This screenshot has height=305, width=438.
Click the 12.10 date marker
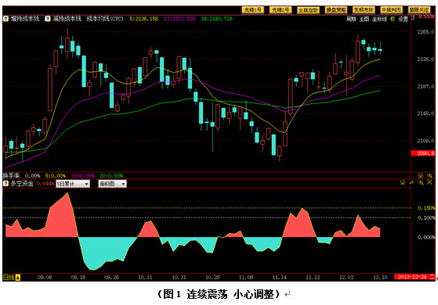(380, 278)
